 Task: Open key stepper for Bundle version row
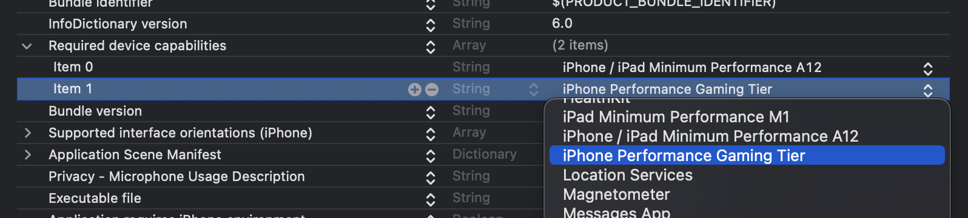[431, 112]
